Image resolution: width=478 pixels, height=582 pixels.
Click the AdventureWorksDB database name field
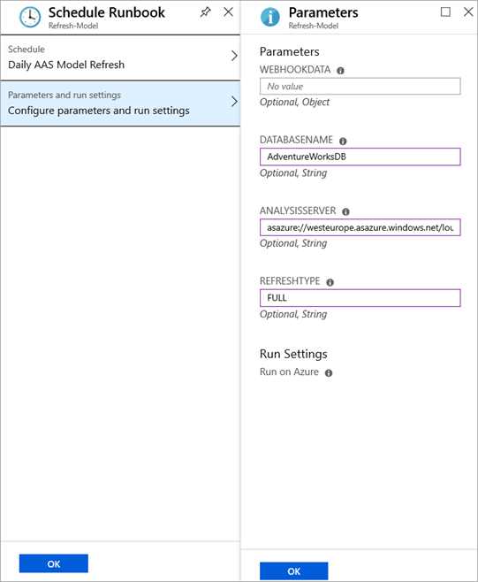click(360, 157)
